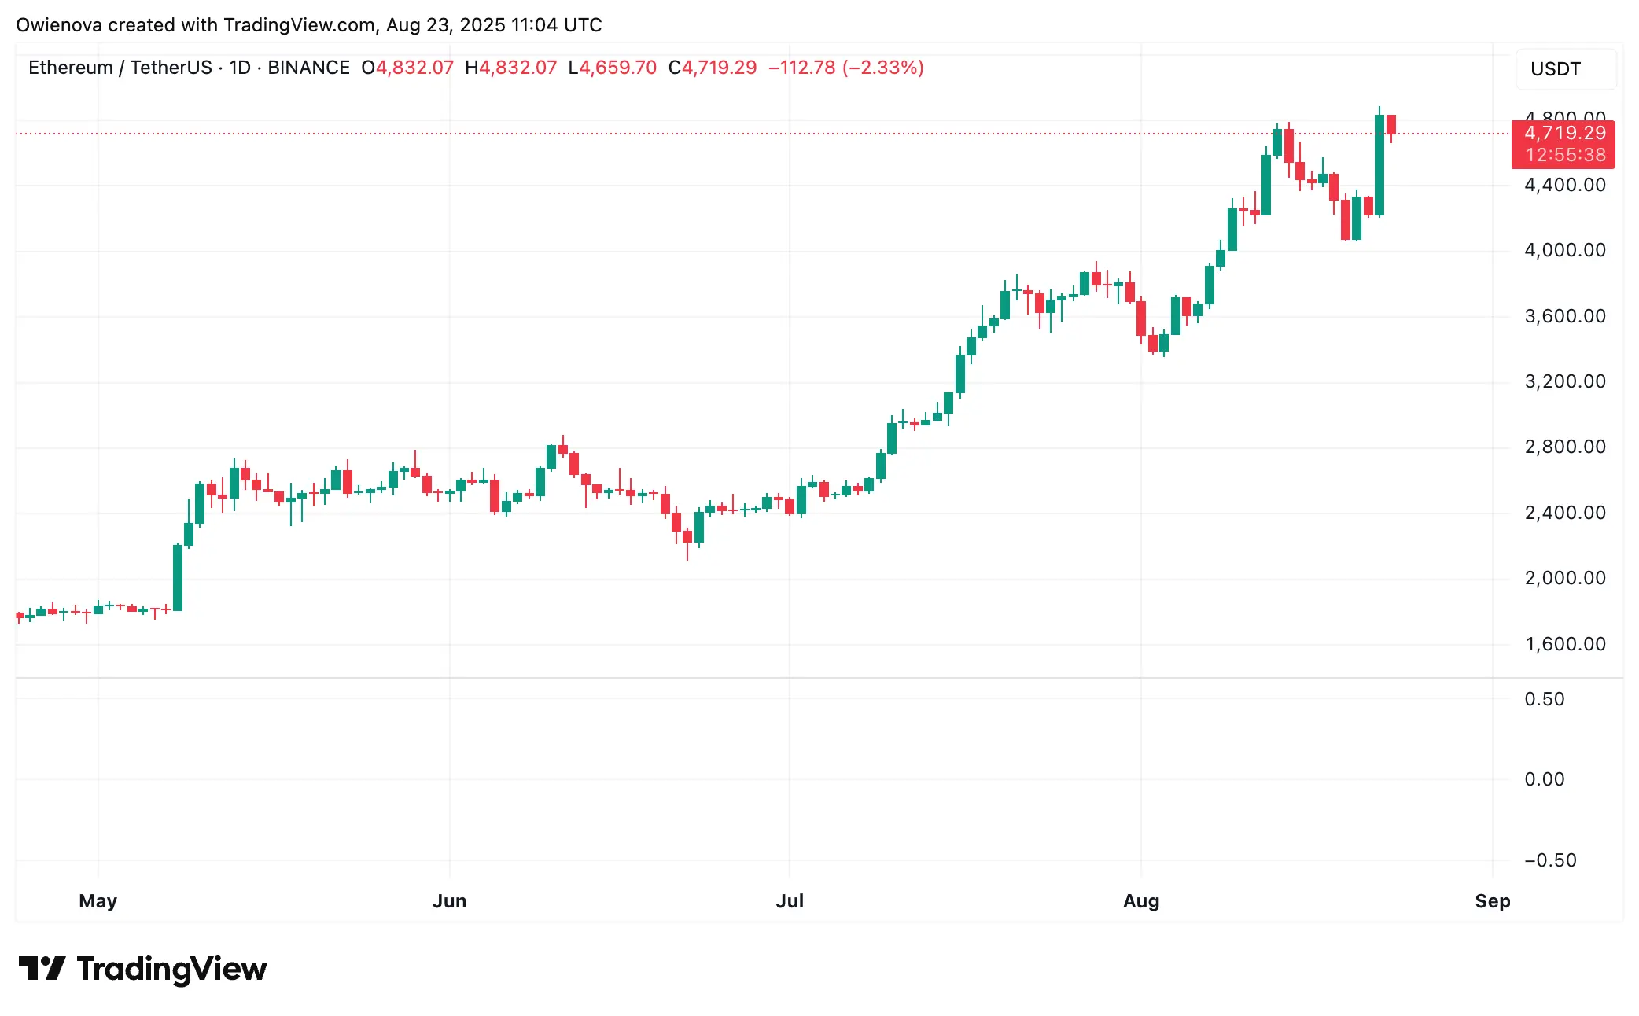
Task: Click the chart attribution header text
Action: [309, 25]
